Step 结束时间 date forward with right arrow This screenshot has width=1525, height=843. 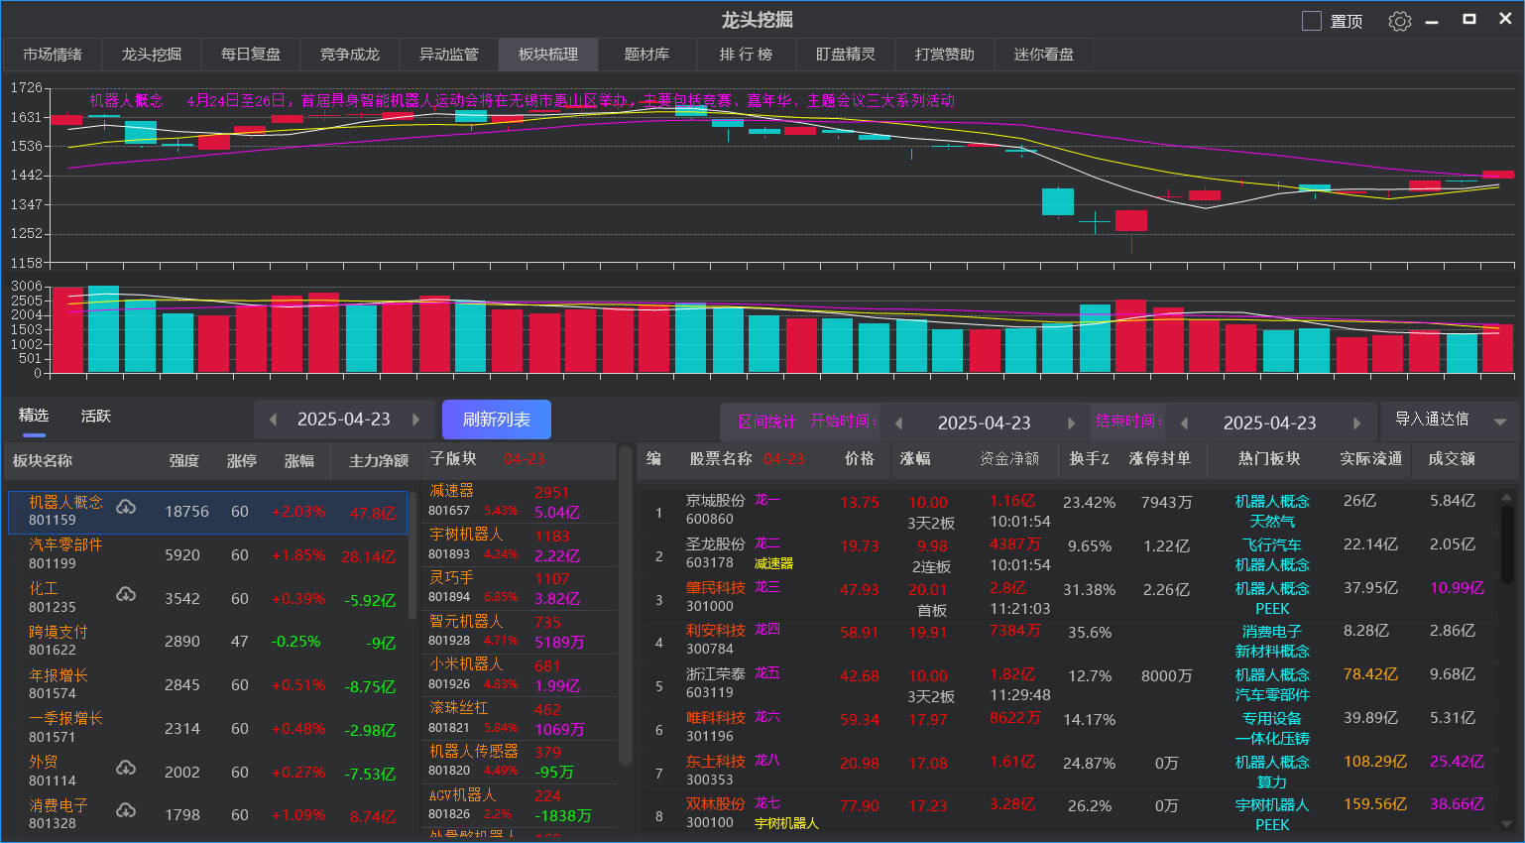coord(1356,423)
